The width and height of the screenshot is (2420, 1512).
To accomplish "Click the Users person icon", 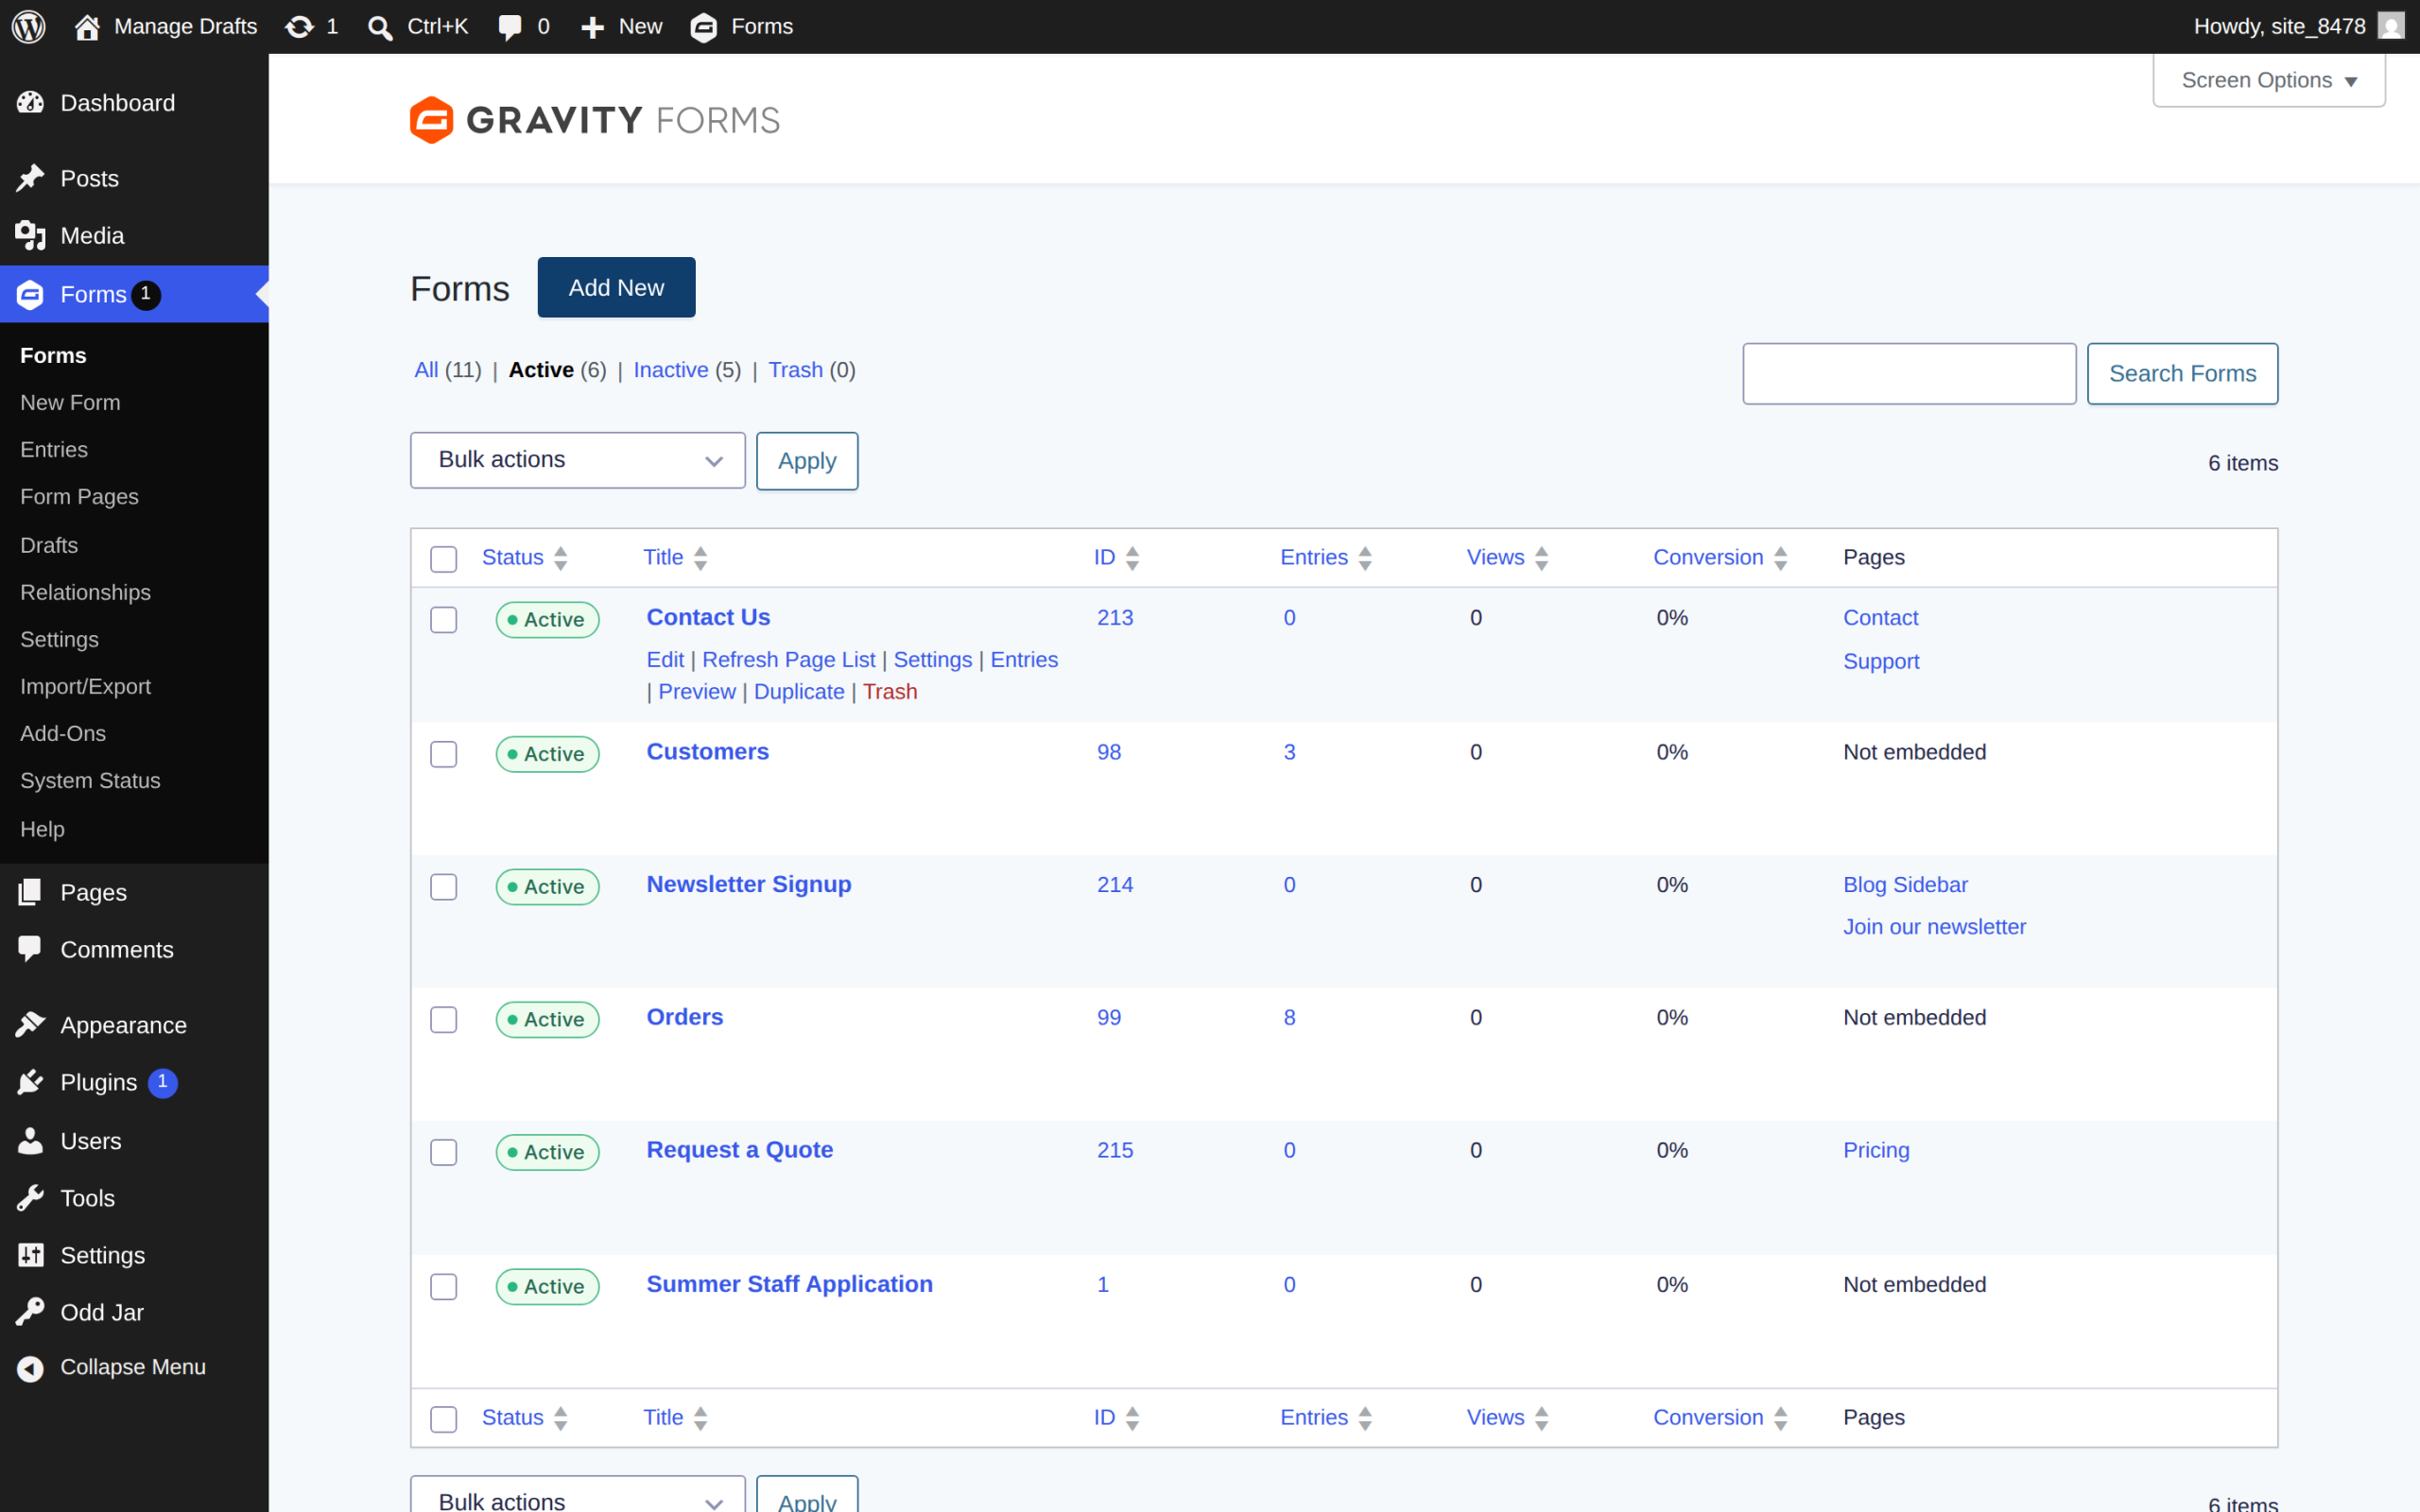I will tap(31, 1141).
